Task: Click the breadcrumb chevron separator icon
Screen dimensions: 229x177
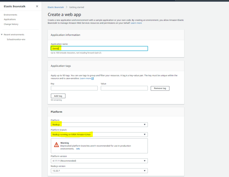Action: 67,7
